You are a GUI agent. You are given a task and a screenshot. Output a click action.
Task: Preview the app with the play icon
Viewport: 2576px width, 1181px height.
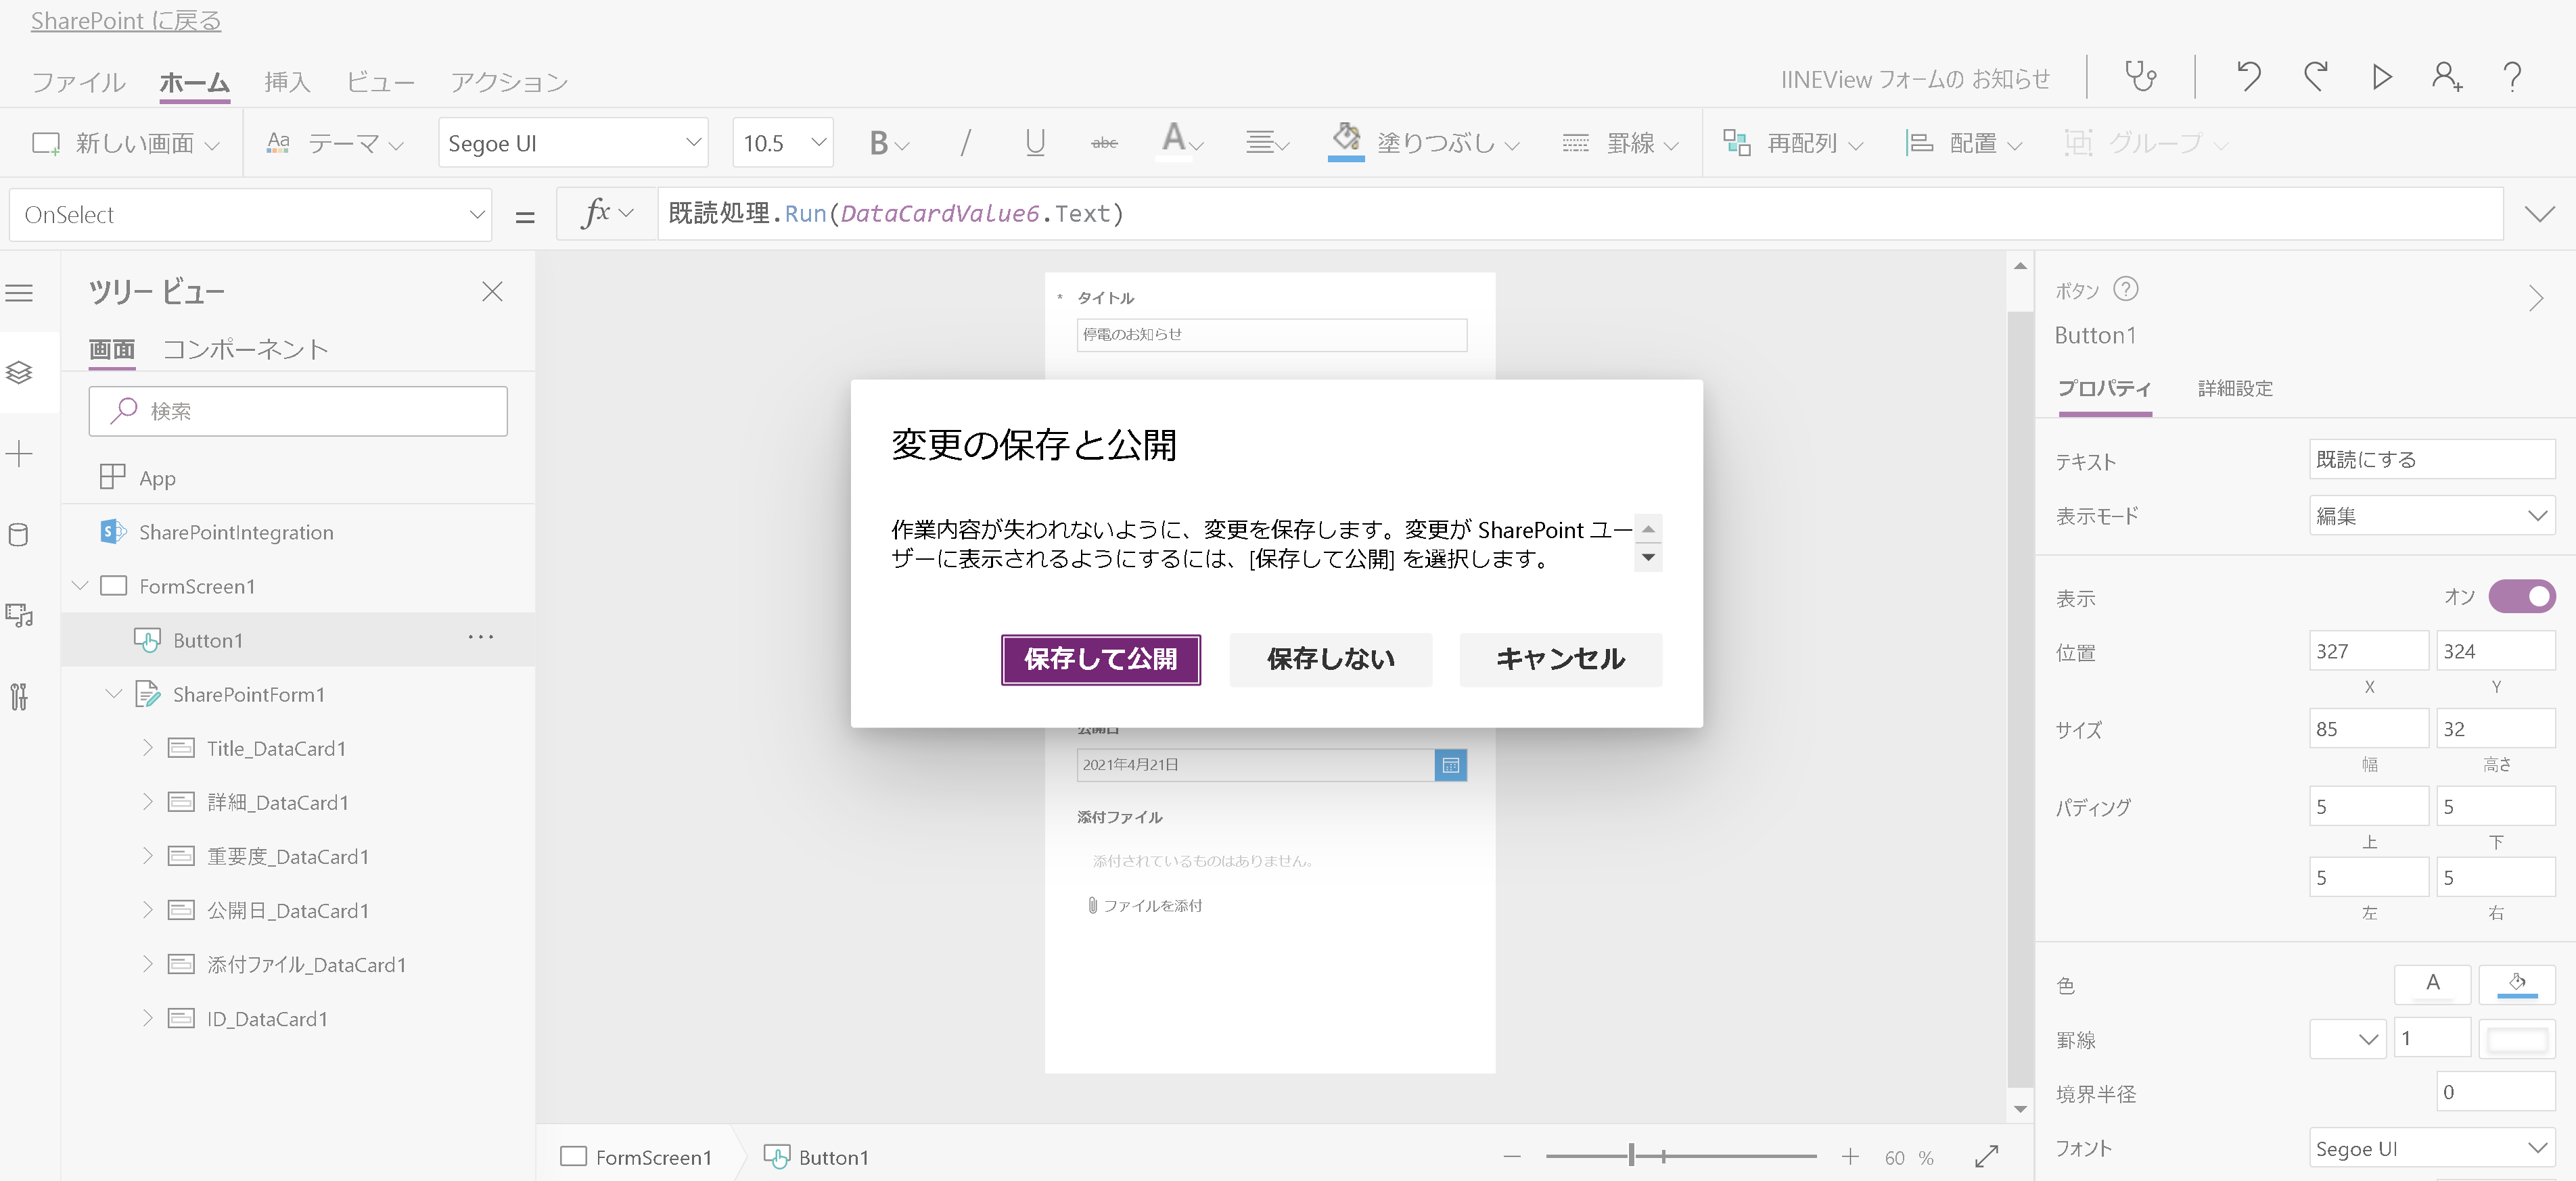(2381, 77)
